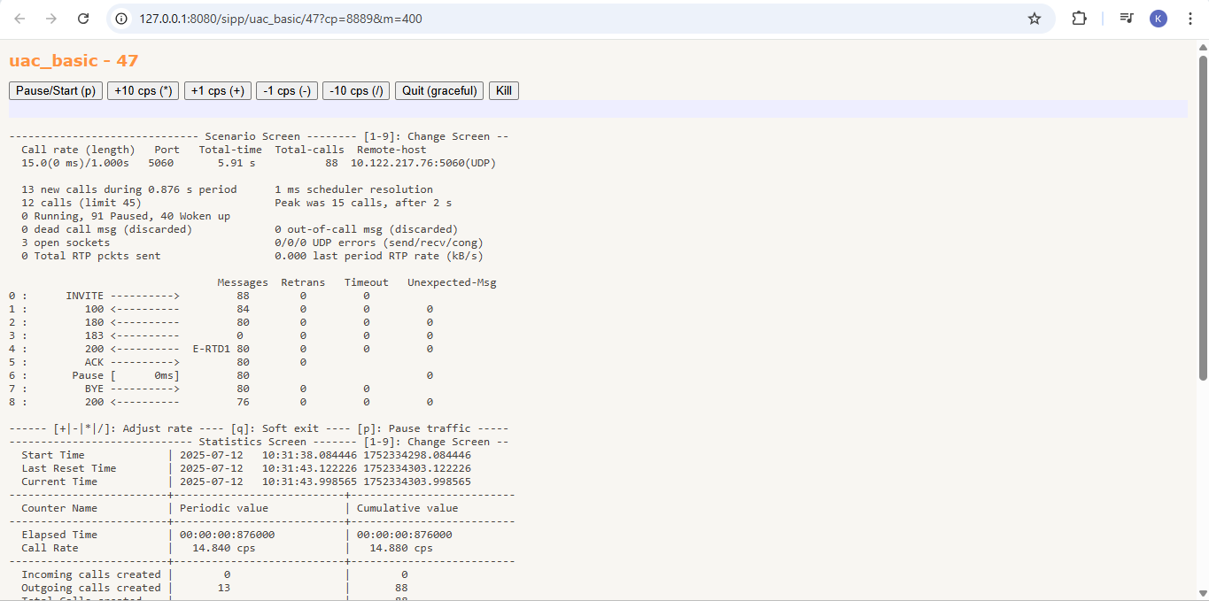Toggle the bookmark star for this page

coord(1034,18)
